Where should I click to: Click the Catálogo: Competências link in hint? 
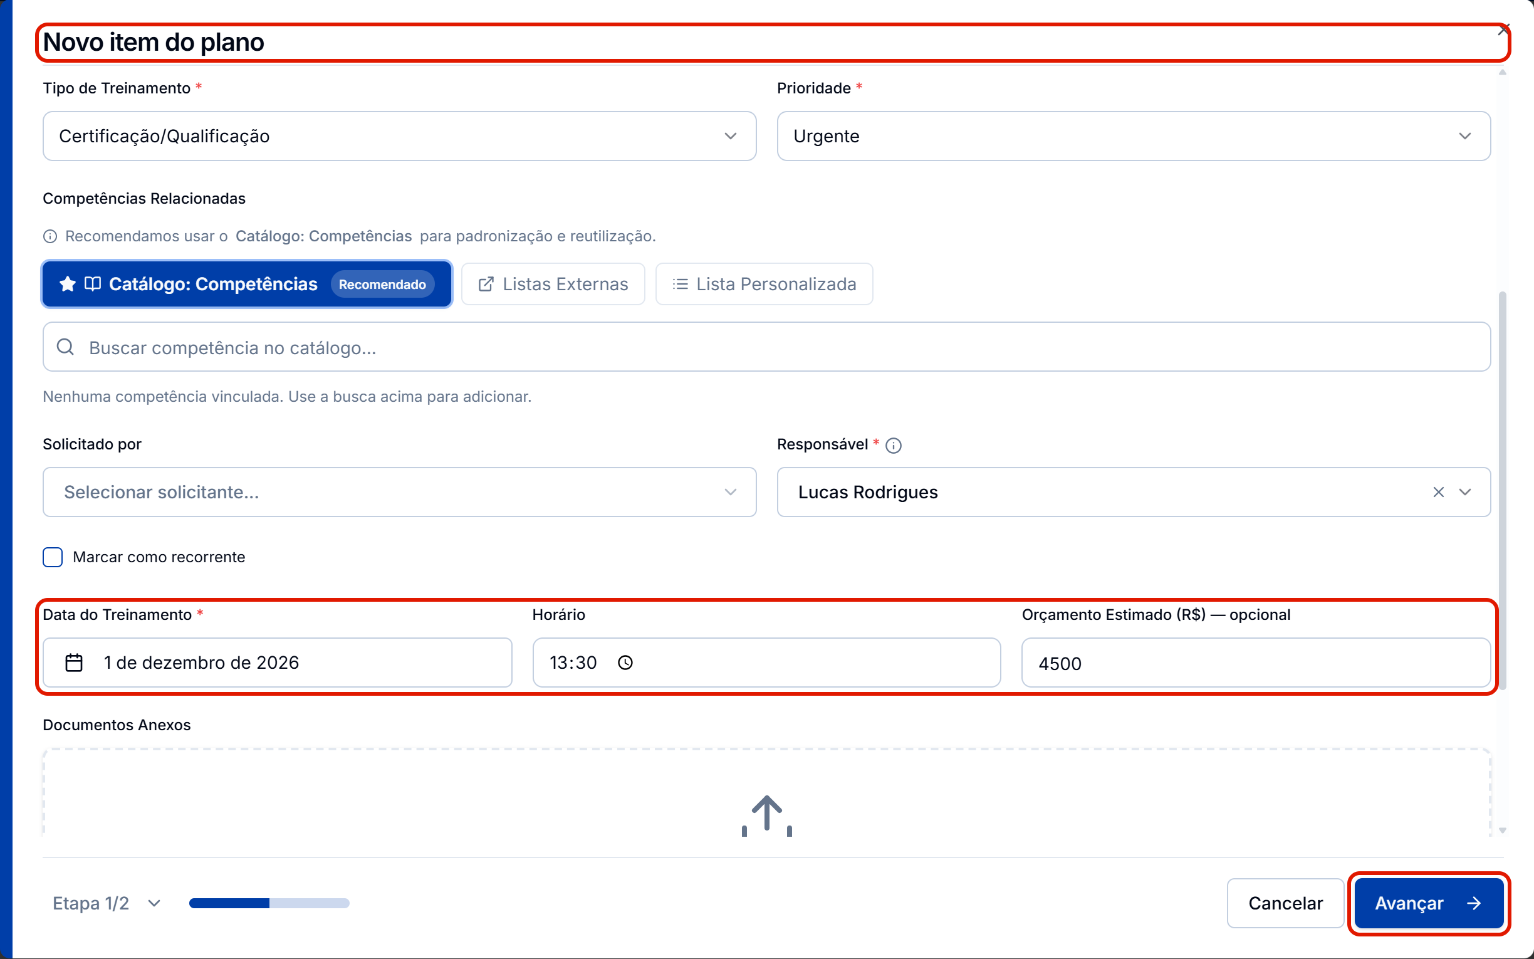pos(323,236)
